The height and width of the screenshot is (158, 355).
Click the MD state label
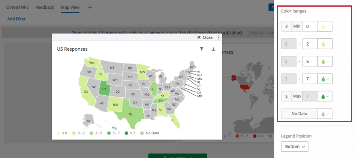coord(200,96)
